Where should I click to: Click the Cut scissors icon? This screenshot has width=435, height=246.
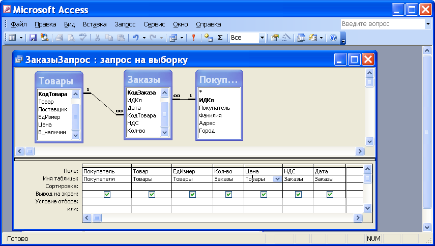point(97,38)
